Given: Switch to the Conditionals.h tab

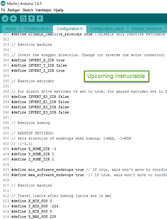Looking at the screenshot, I should pyautogui.click(x=36, y=29).
